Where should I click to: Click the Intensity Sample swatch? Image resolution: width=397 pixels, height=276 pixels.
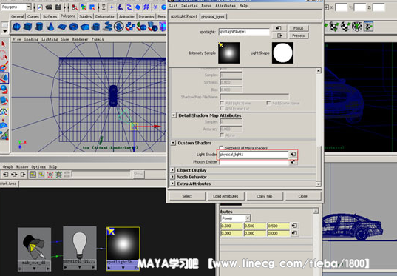(x=229, y=53)
